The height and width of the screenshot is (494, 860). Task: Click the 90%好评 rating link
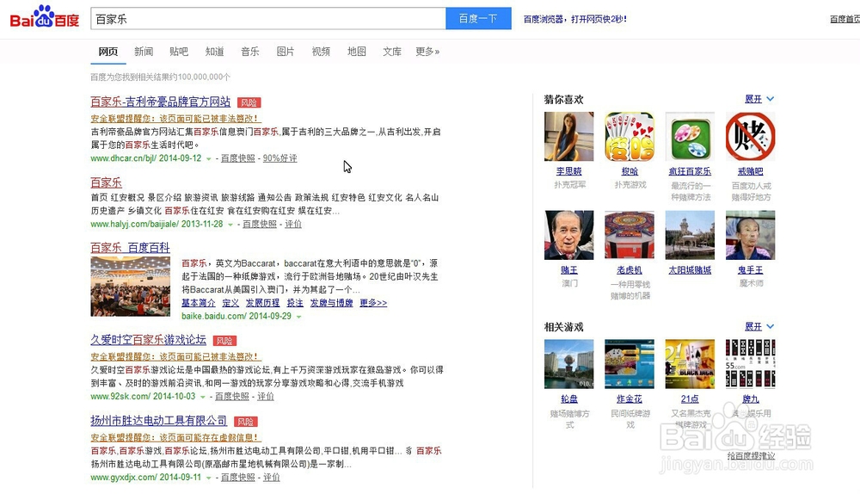[x=279, y=158]
